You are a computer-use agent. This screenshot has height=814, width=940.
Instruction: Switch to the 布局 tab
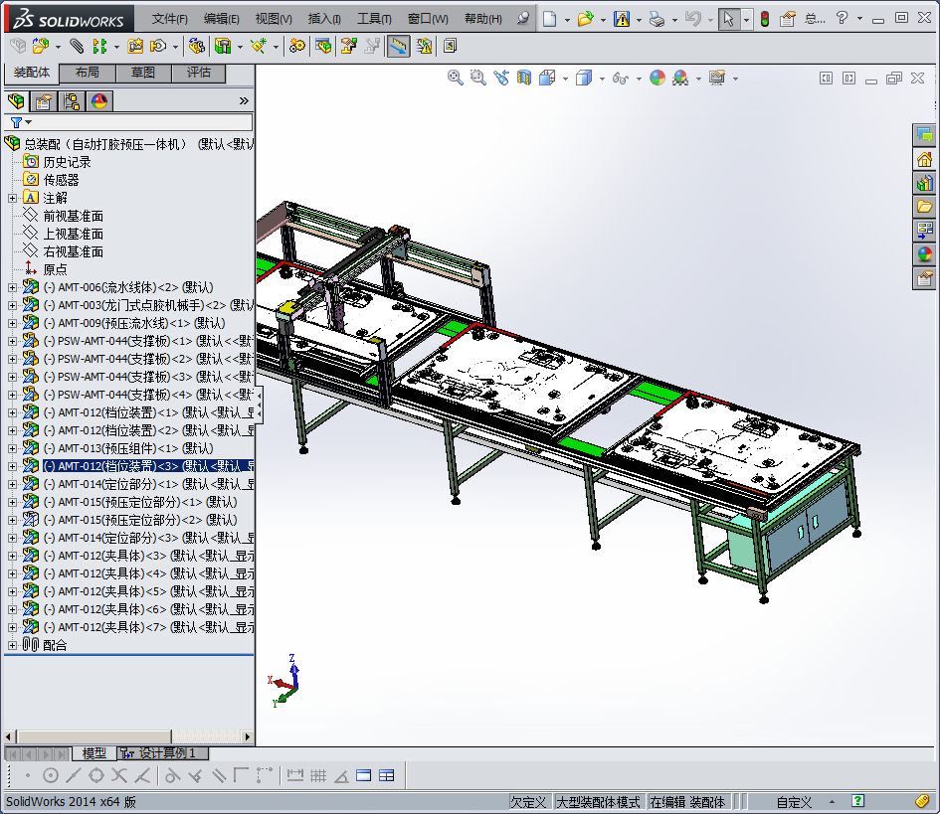click(x=88, y=73)
